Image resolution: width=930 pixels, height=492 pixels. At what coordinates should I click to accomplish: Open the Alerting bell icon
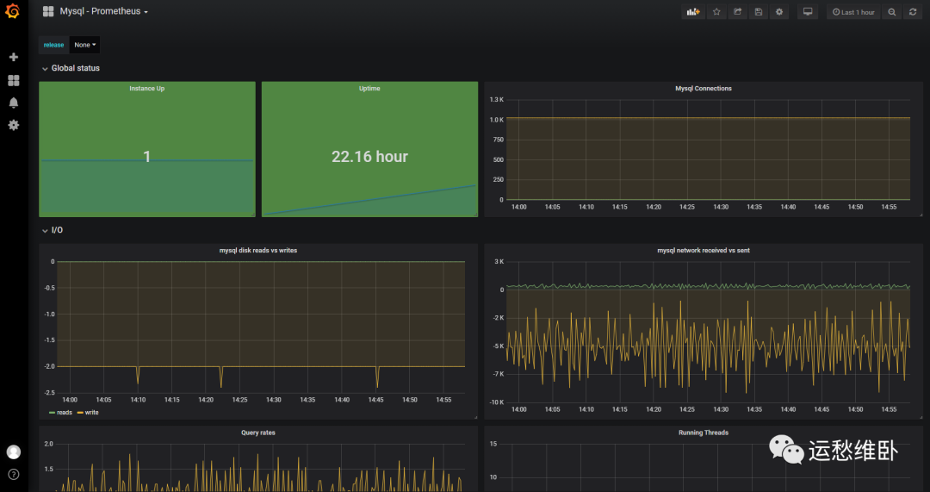[14, 103]
